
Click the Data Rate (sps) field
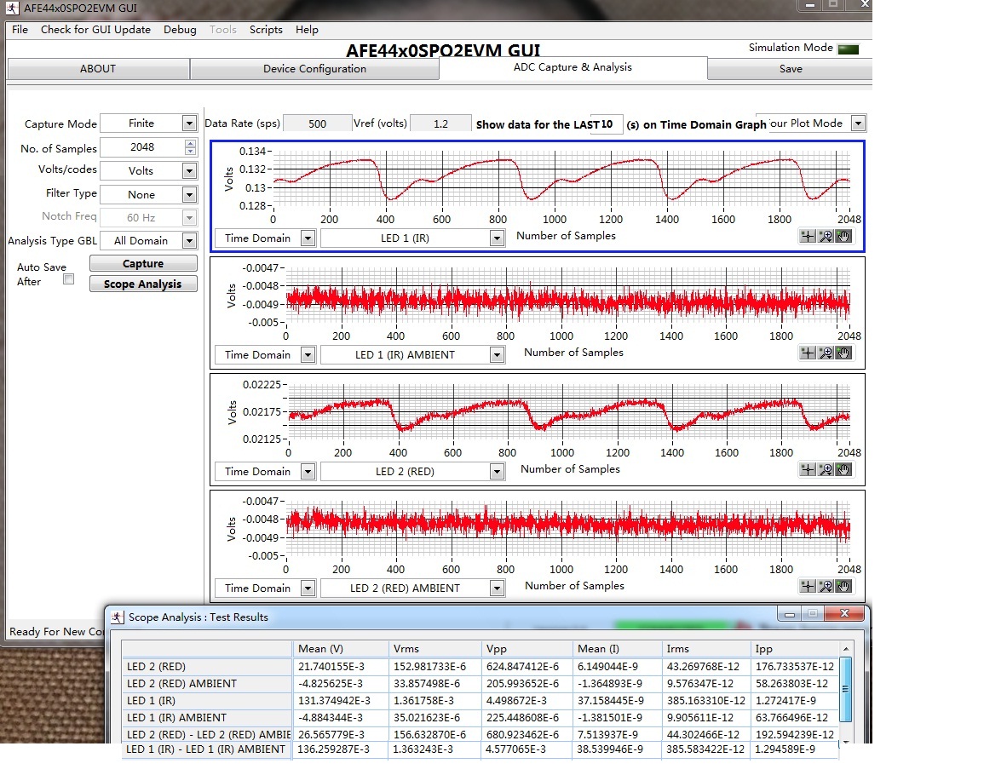tap(317, 123)
